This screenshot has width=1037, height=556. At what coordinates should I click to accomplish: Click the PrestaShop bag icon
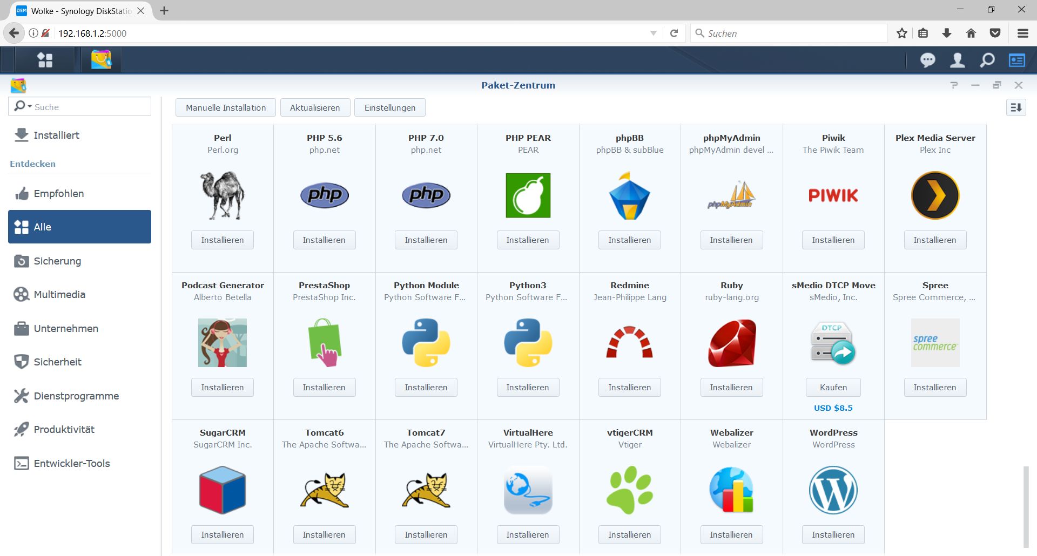325,343
